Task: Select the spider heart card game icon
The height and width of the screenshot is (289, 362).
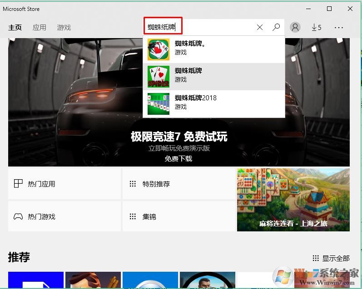Action: point(159,49)
